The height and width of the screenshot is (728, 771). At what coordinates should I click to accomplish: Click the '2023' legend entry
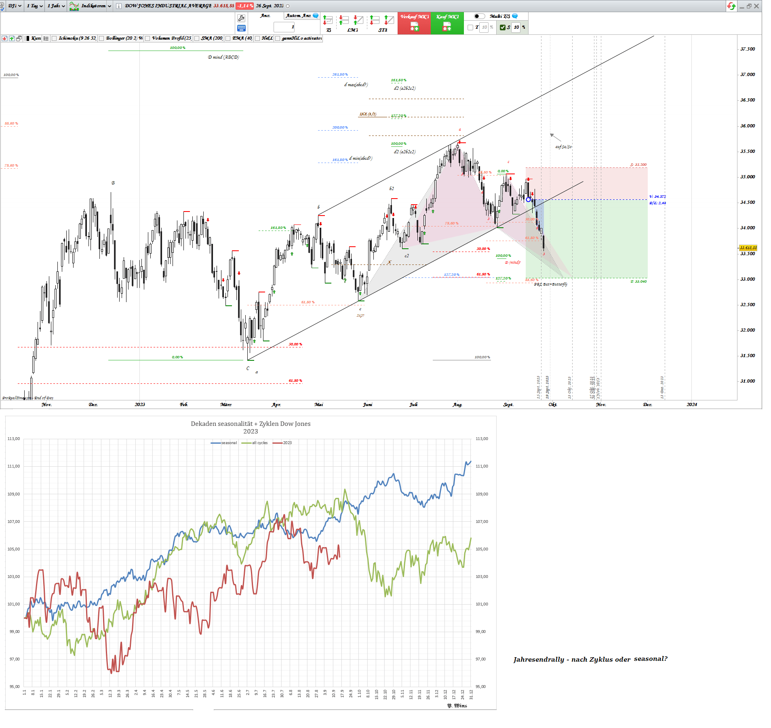tap(282, 443)
